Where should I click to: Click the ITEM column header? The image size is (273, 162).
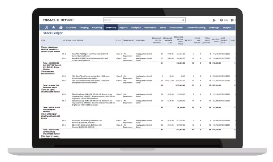pos(43,40)
